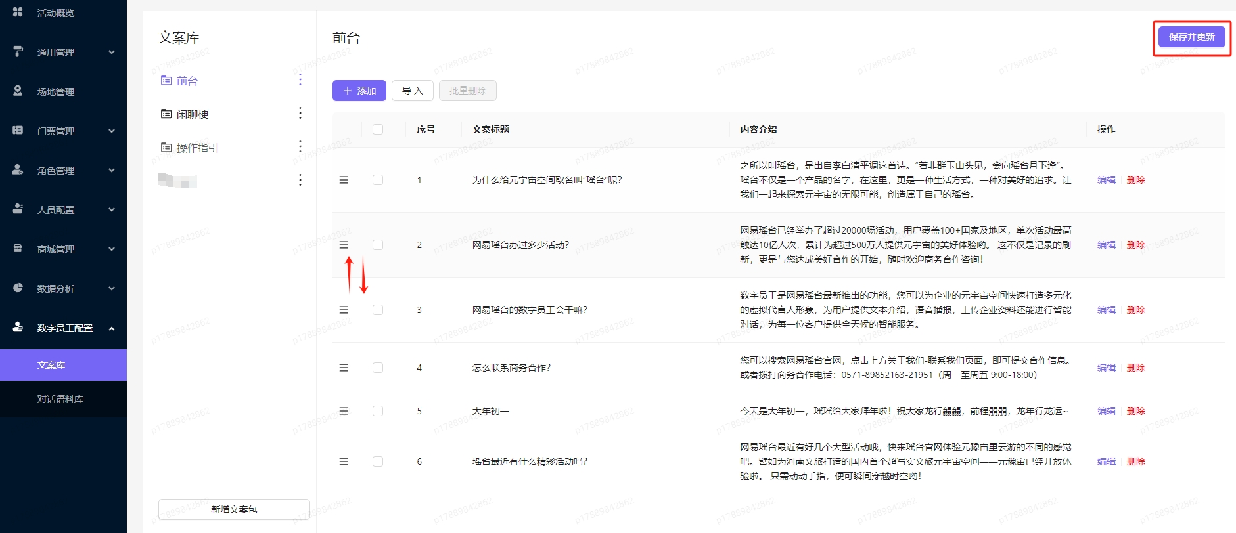Click the drag handle of row 1
1236x533 pixels.
344,180
